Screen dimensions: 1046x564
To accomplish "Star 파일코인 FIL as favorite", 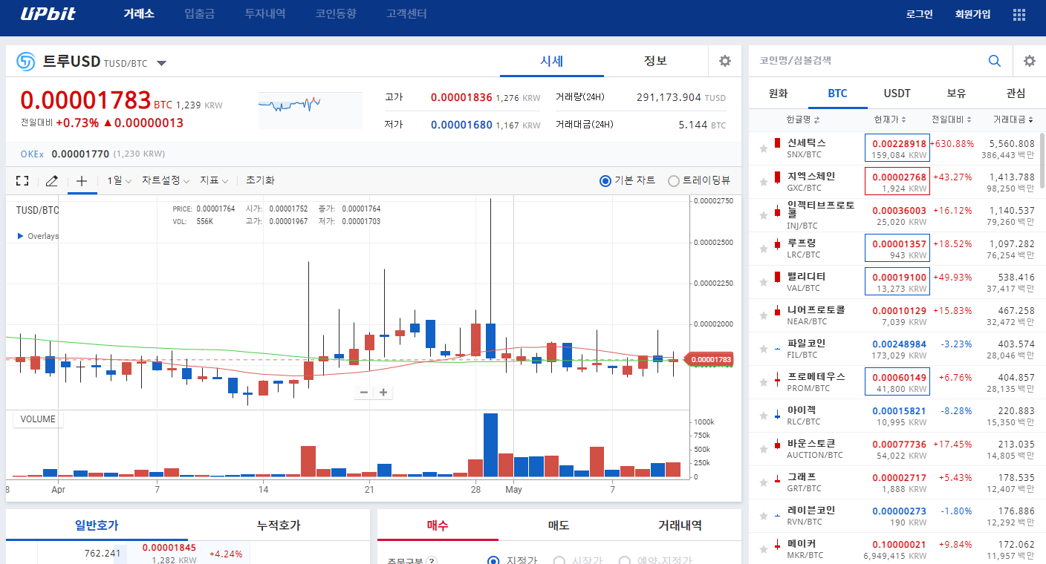I will 763,349.
